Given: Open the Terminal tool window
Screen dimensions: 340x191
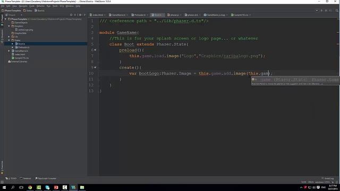Looking at the screenshot, I should pos(25,178).
